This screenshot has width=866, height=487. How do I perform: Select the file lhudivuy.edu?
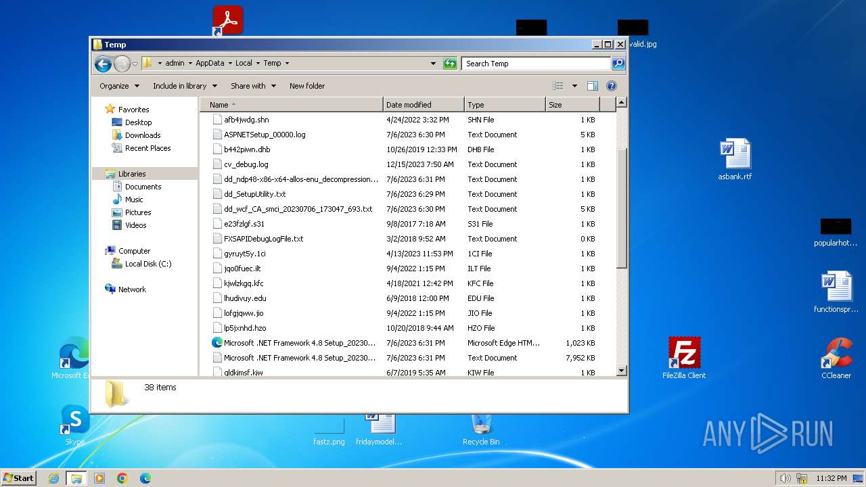(x=245, y=298)
